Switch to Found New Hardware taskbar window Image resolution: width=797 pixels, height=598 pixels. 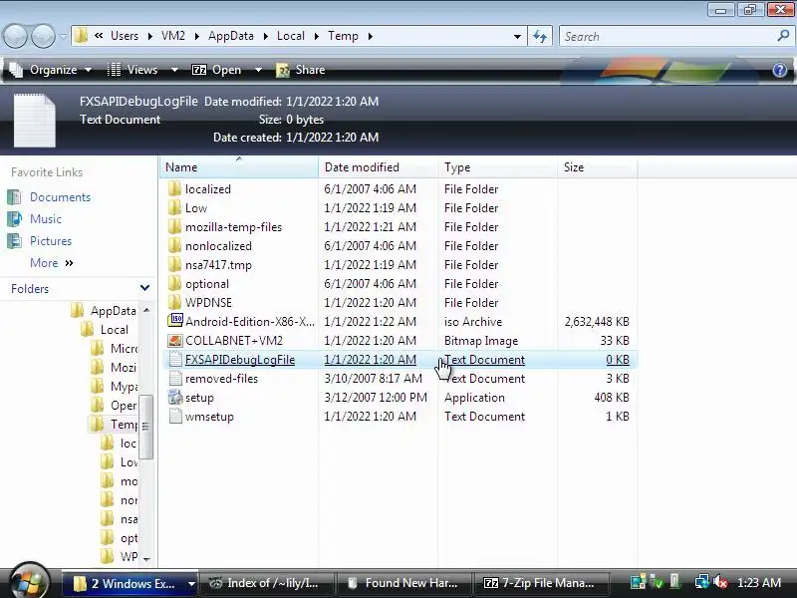pyautogui.click(x=403, y=583)
